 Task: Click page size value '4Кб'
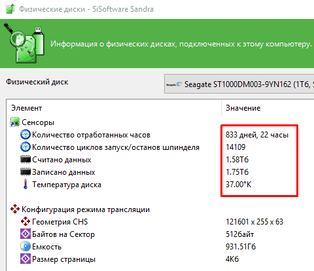click(x=232, y=259)
